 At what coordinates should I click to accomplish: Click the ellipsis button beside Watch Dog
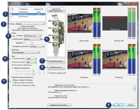coord(42,52)
